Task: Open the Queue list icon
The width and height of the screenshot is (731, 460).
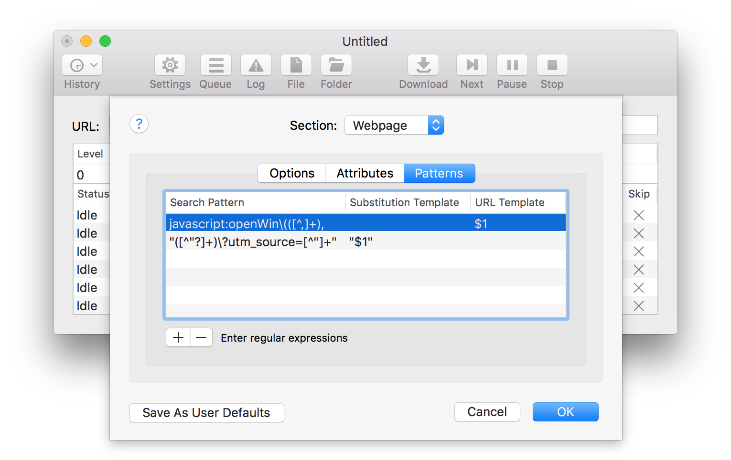Action: [215, 65]
